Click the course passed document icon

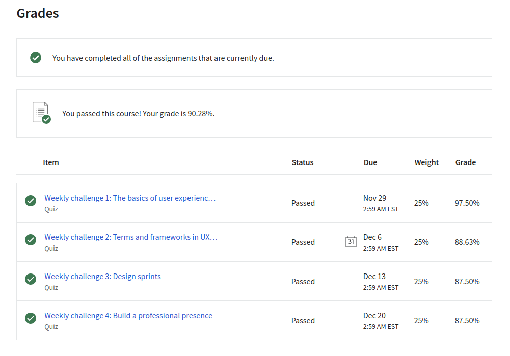[41, 113]
